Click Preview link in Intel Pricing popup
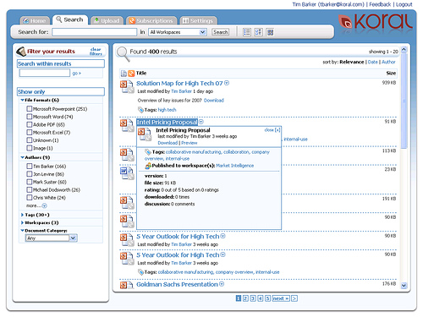 (x=190, y=143)
